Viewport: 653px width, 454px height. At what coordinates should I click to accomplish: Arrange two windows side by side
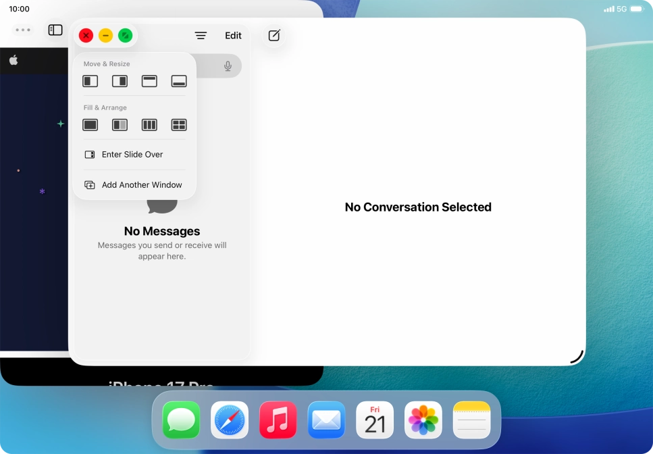coord(120,124)
